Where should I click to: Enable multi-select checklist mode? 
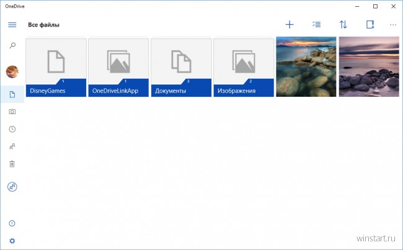[x=316, y=24]
